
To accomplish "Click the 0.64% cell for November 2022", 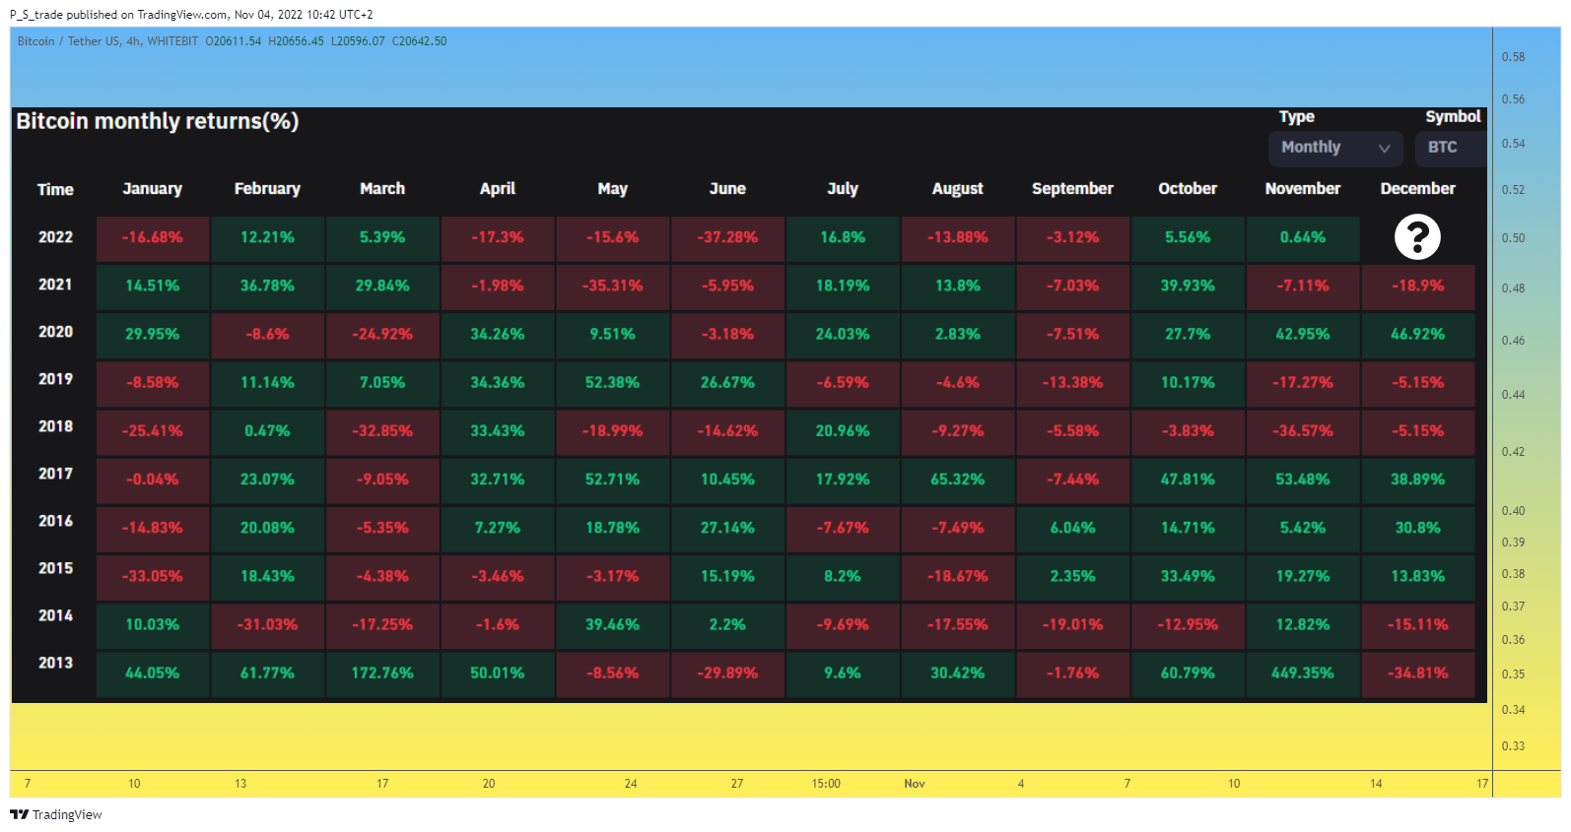I will pos(1303,238).
